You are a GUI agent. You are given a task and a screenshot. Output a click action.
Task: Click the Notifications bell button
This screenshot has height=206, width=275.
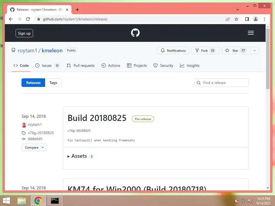click(173, 50)
